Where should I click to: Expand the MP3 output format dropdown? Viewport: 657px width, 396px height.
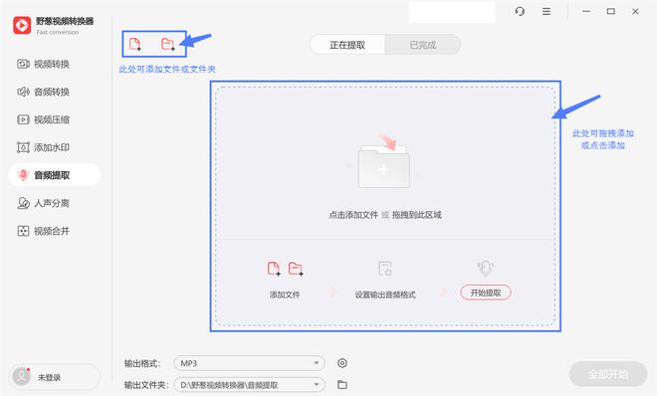[249, 363]
